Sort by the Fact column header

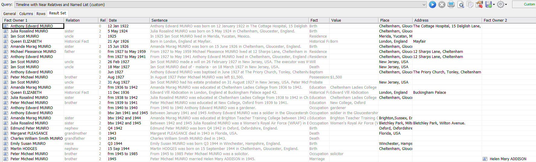(319, 20)
